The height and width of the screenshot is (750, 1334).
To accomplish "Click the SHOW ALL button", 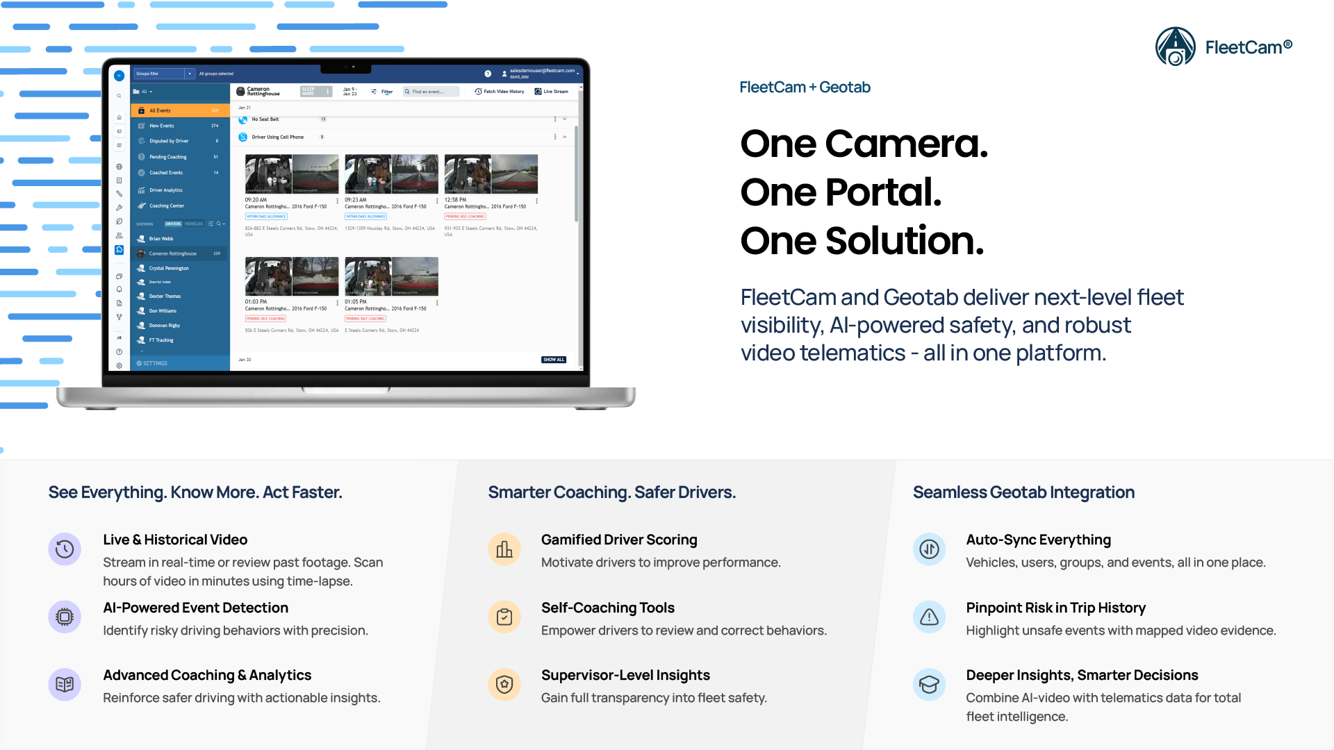I will click(x=554, y=359).
